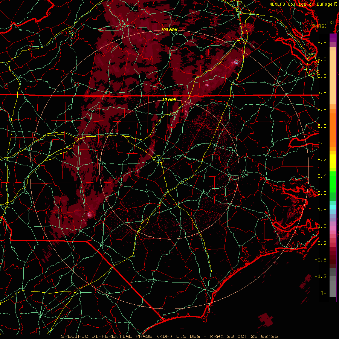Click the 4.2 legend value
The width and height of the screenshot is (339, 339).
(x=322, y=160)
